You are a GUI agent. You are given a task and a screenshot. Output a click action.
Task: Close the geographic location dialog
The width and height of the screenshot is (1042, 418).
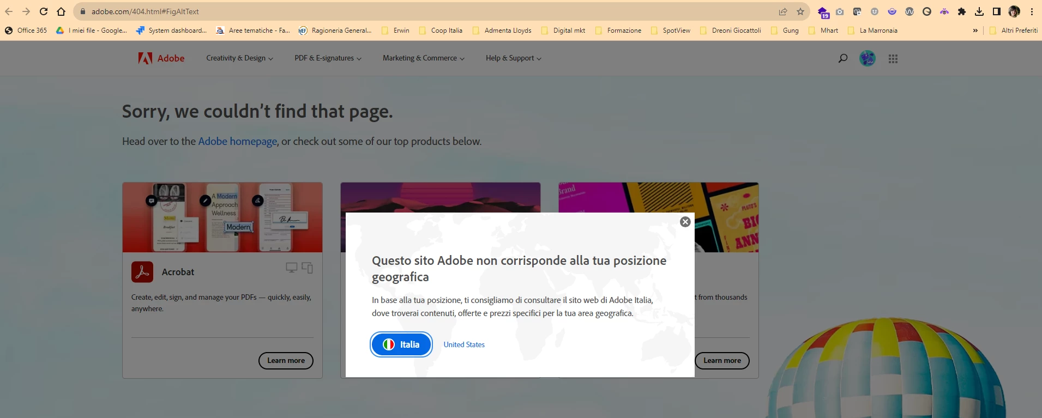(685, 222)
